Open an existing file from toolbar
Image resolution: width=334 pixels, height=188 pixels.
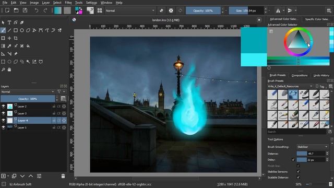point(16,10)
